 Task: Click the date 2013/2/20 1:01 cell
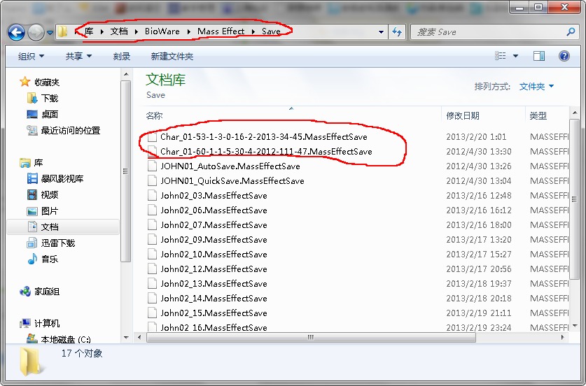476,137
